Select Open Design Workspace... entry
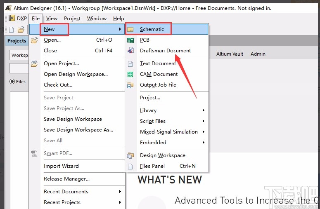This screenshot has height=209, width=320. [77, 74]
